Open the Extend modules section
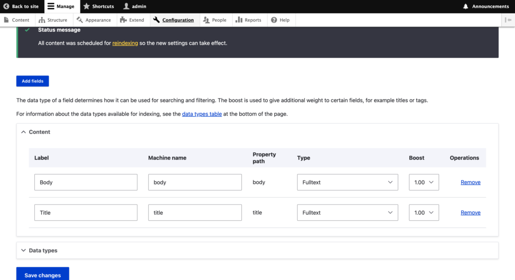The height and width of the screenshot is (280, 515). 132,20
